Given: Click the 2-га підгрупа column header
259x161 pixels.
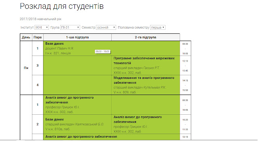Looking at the screenshot, I should coord(146,37).
